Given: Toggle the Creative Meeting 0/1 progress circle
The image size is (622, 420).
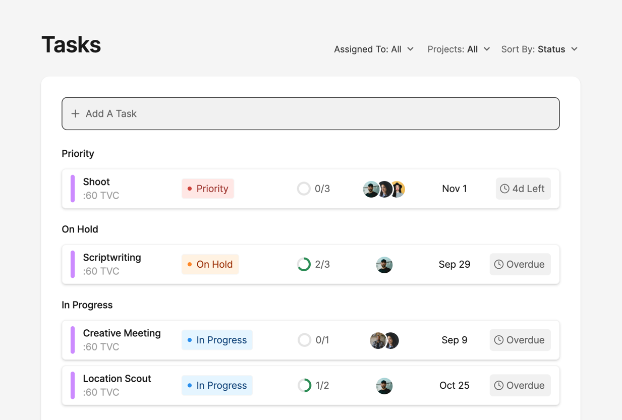Looking at the screenshot, I should tap(304, 340).
